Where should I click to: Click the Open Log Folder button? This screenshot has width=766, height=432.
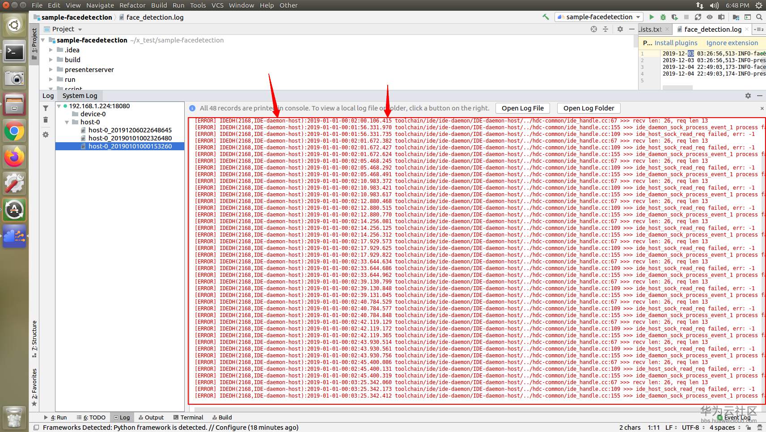pyautogui.click(x=588, y=108)
